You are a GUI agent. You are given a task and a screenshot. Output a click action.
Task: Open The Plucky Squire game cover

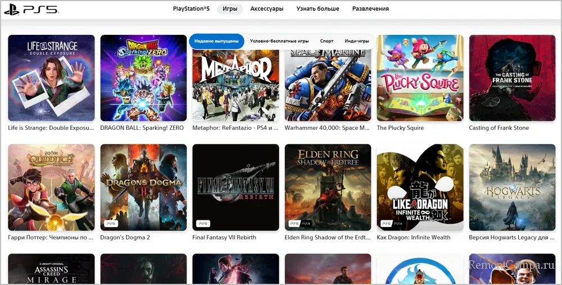(420, 78)
